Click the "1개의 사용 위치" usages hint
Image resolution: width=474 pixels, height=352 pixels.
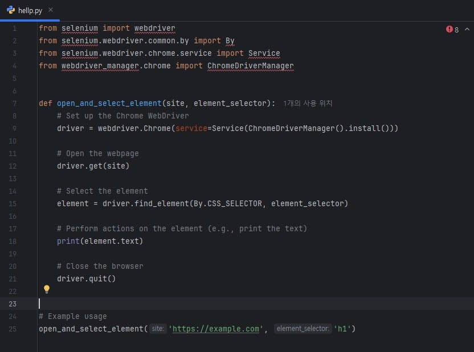308,103
